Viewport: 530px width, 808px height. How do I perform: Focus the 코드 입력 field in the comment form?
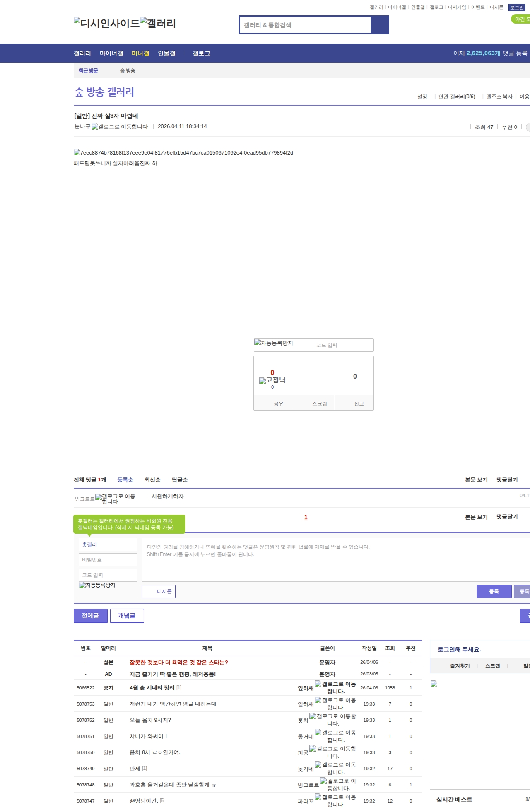[x=108, y=575]
